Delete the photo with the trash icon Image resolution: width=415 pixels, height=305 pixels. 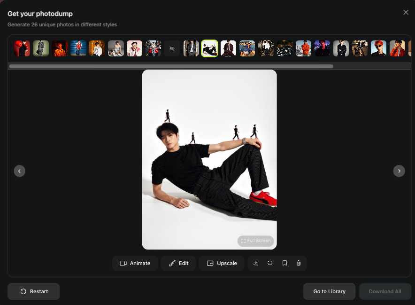pos(299,263)
